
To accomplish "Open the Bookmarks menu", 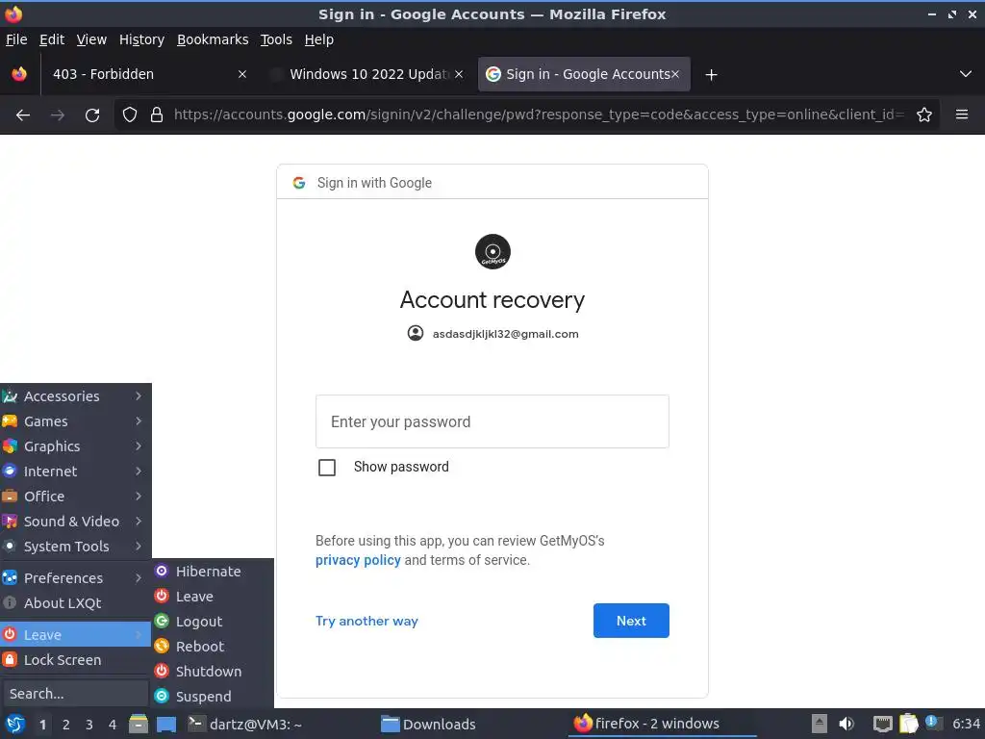I will (213, 39).
